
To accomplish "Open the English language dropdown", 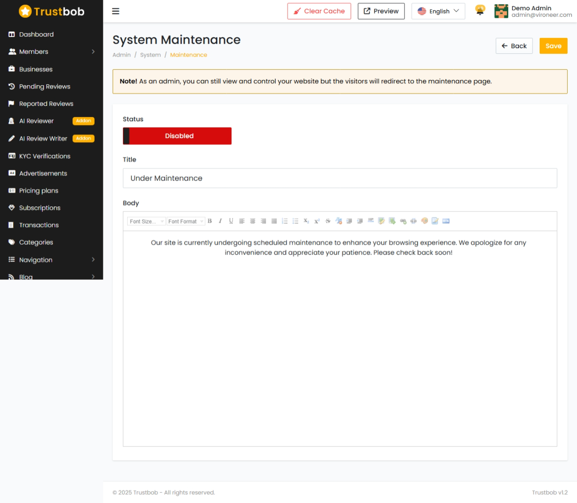I will coord(438,11).
